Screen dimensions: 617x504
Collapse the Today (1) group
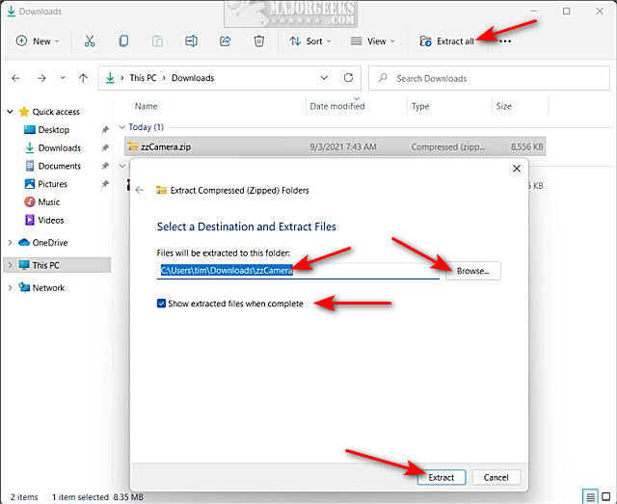(122, 127)
